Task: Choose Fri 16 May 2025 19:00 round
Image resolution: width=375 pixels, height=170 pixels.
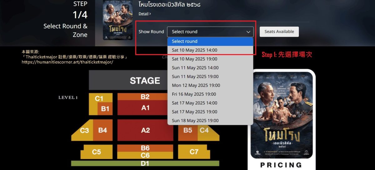Action: tap(210, 94)
